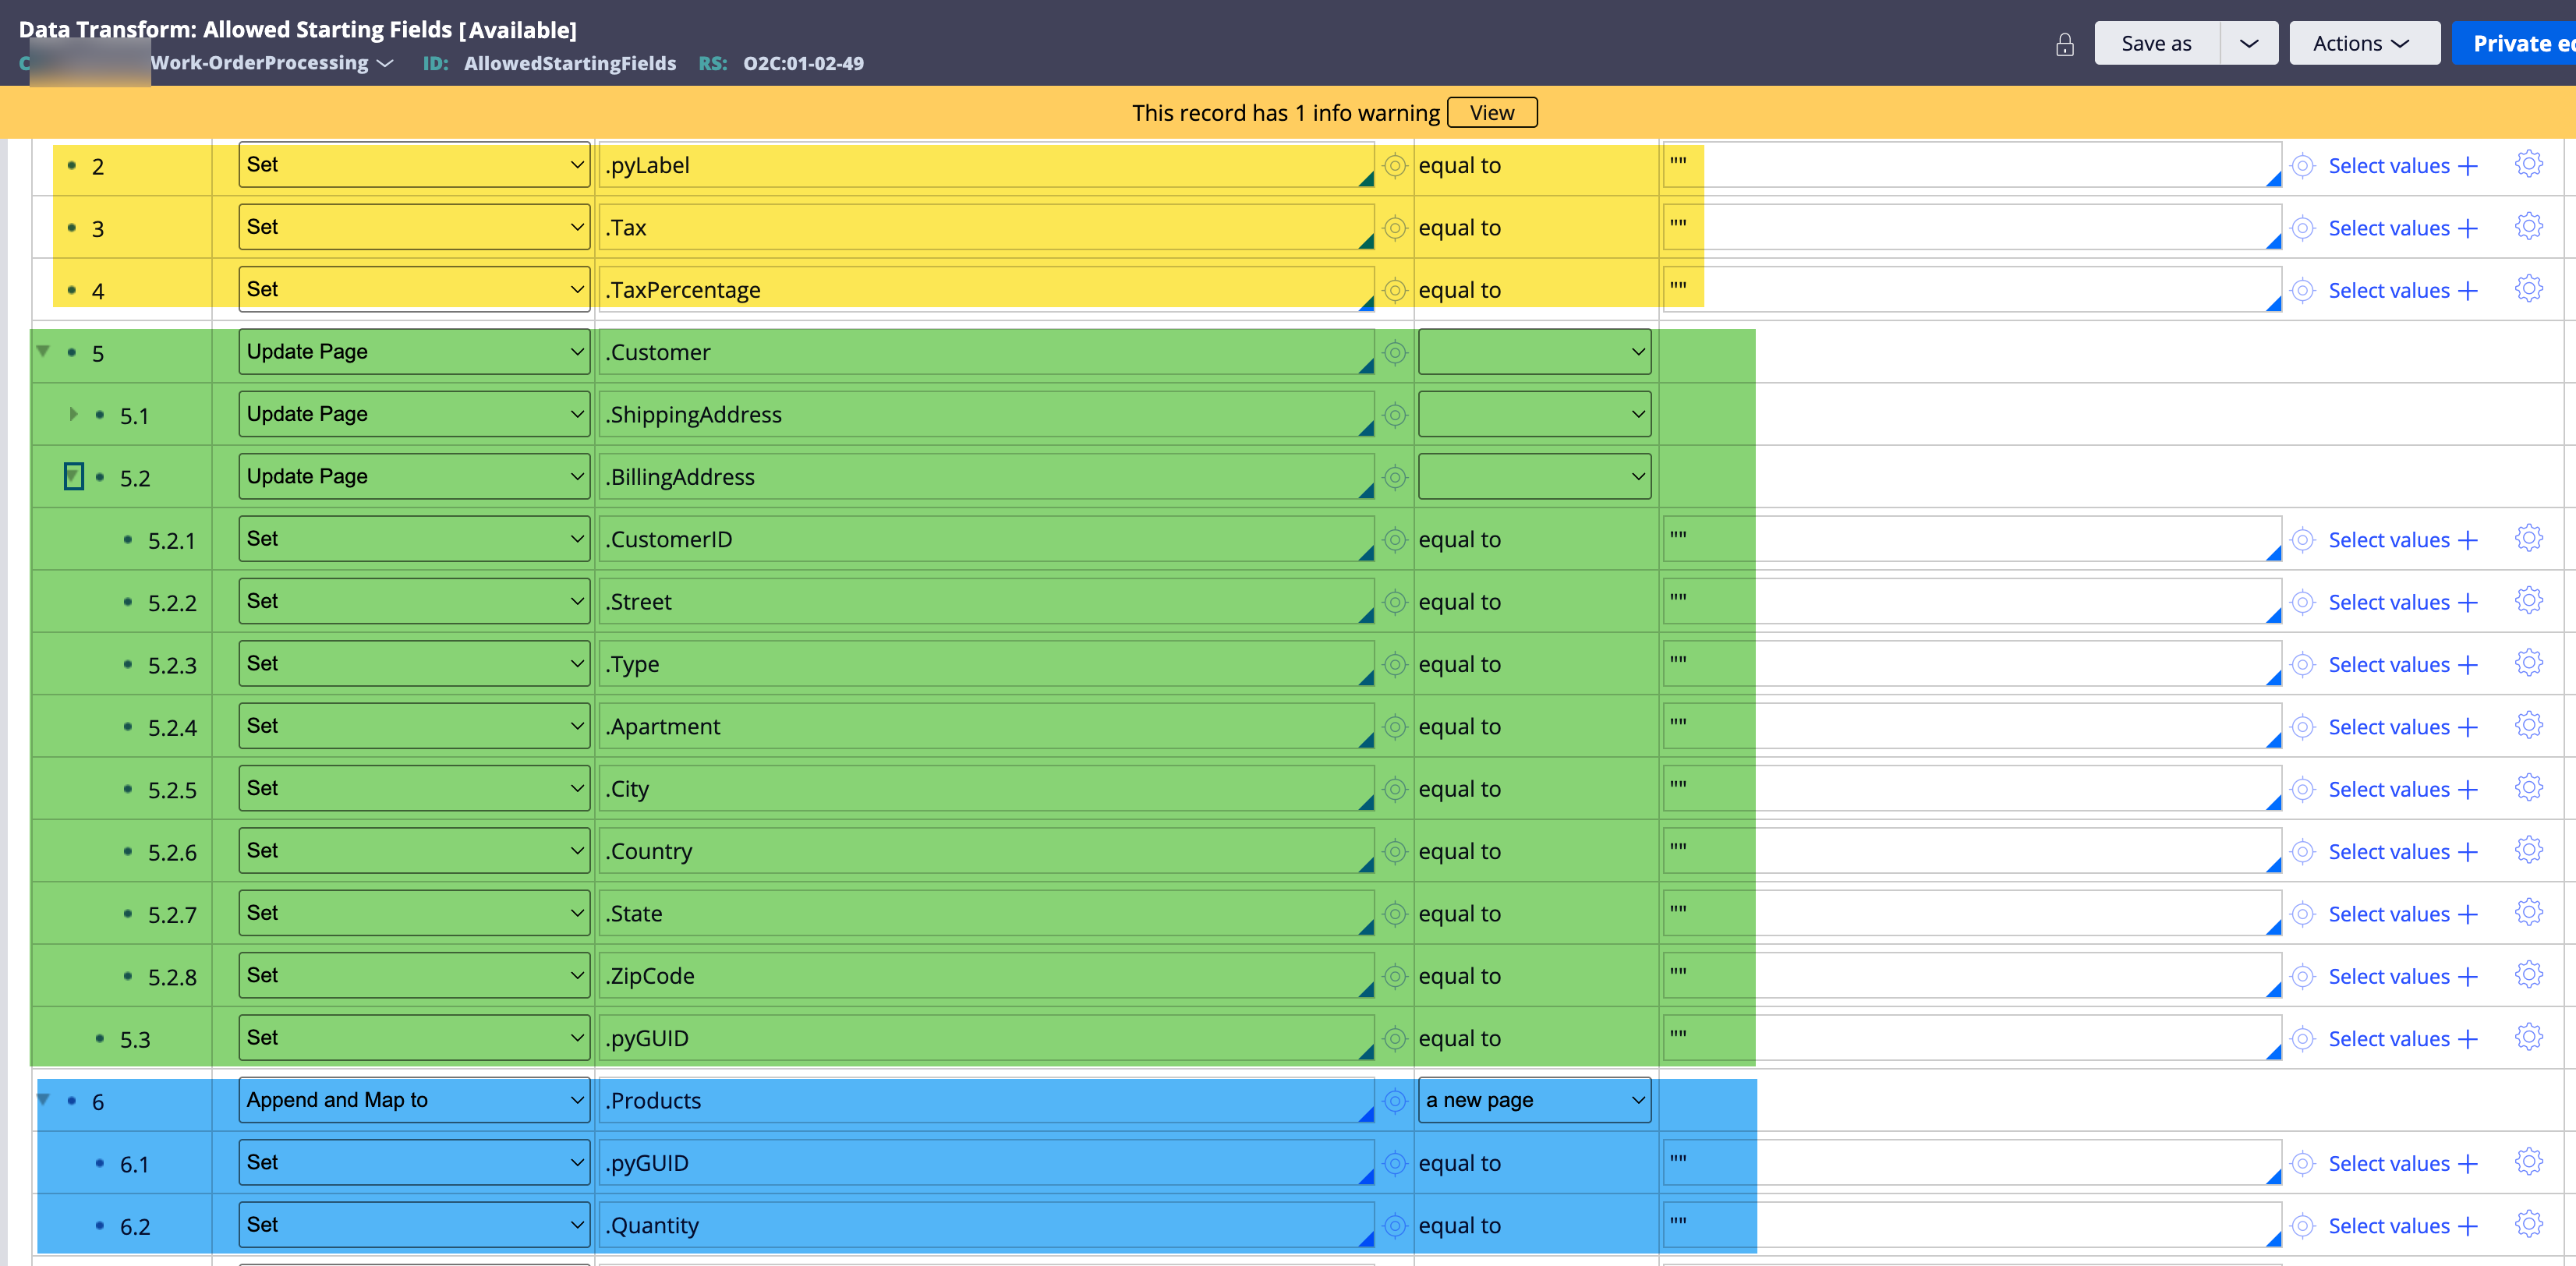
Task: Click the lock icon near Save as
Action: [x=2064, y=44]
